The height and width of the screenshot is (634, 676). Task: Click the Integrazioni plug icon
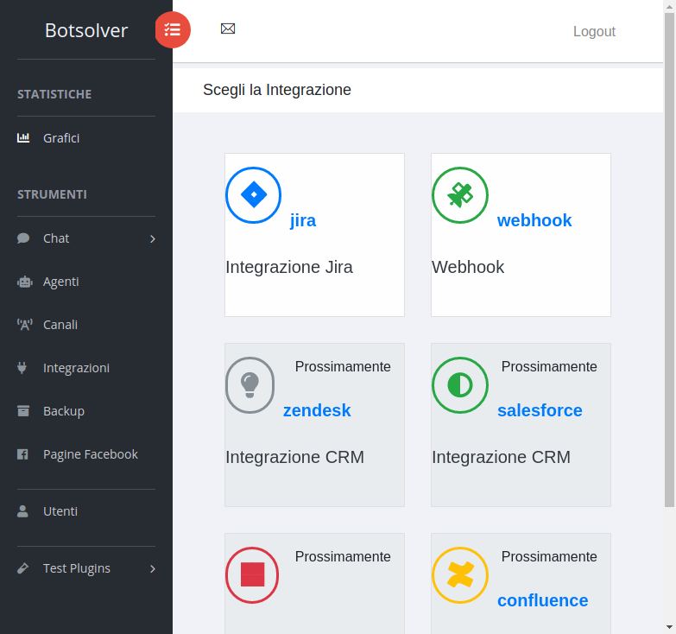22,368
